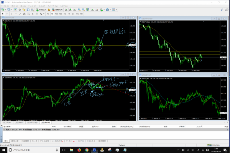Screen dimensions: 230x153
Task: Expand the new chart dropdown arrow
Action: click(5, 10)
